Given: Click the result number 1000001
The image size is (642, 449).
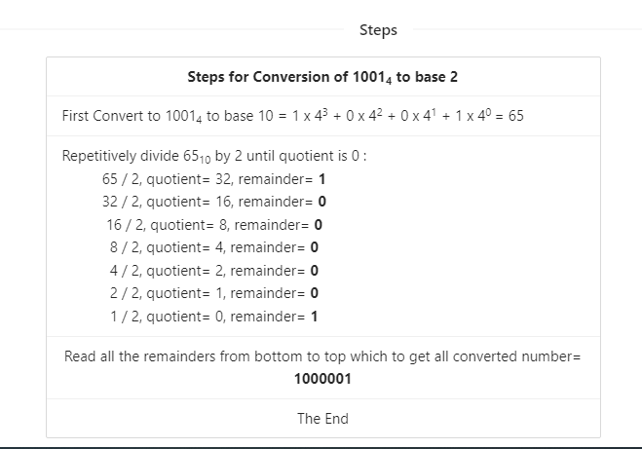Looking at the screenshot, I should pos(322,379).
